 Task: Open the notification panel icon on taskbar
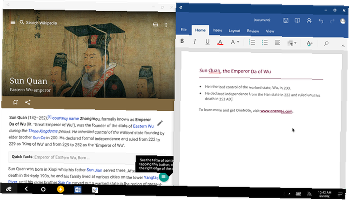click(340, 195)
